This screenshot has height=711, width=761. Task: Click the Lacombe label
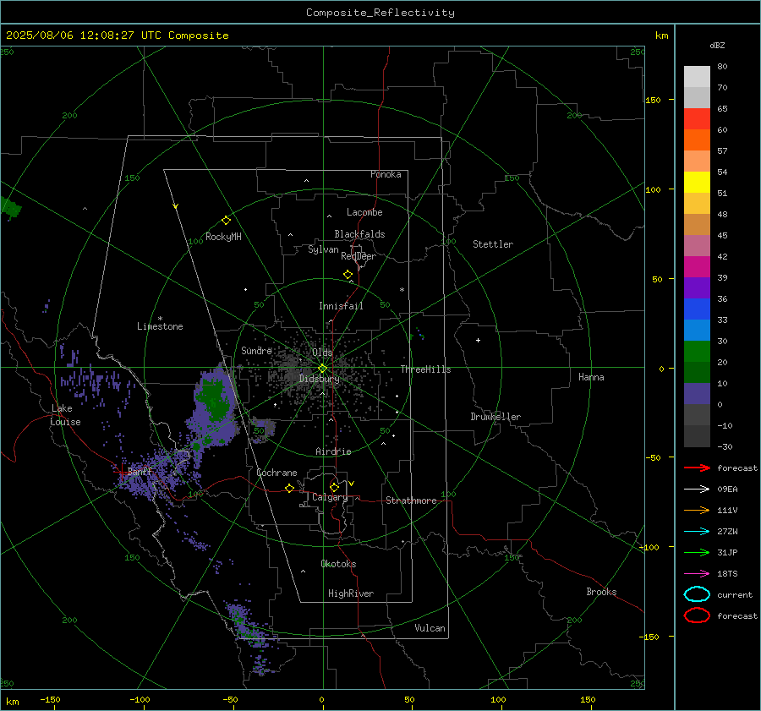pos(364,212)
